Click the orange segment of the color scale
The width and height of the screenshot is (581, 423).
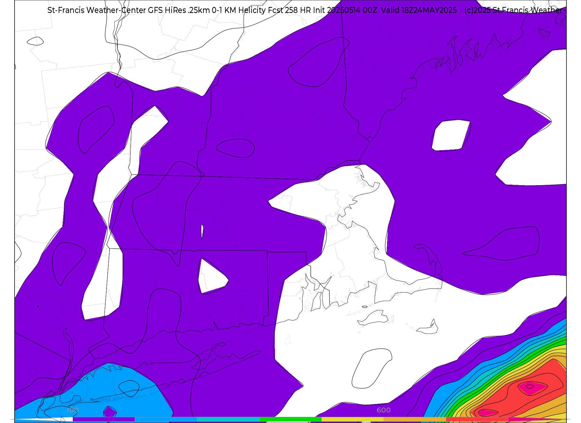(415, 419)
